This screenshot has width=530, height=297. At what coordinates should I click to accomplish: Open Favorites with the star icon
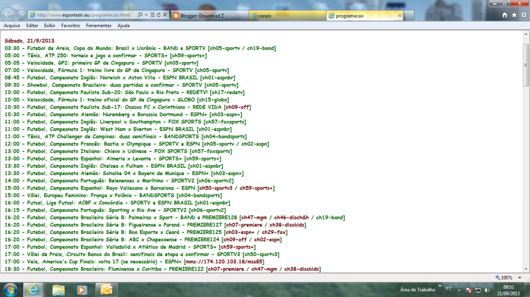tap(514, 15)
